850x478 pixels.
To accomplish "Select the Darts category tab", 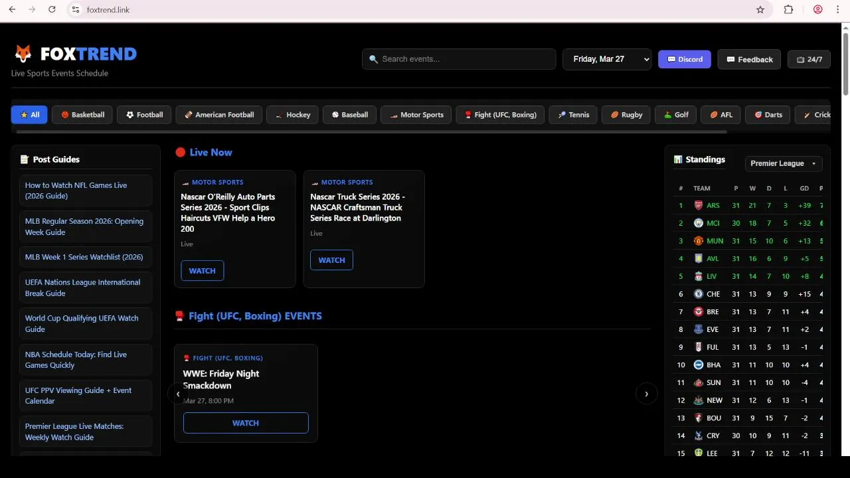I will 768,115.
